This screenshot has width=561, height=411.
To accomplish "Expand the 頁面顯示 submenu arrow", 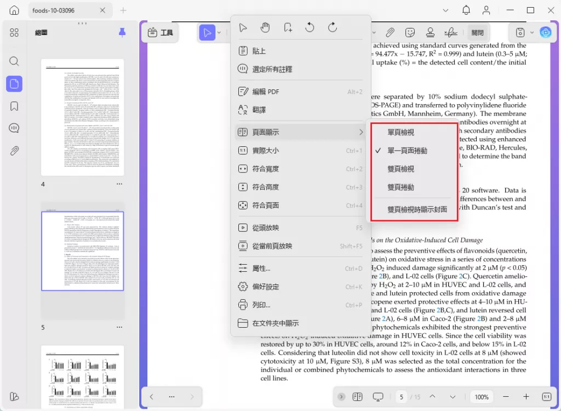I will click(361, 133).
